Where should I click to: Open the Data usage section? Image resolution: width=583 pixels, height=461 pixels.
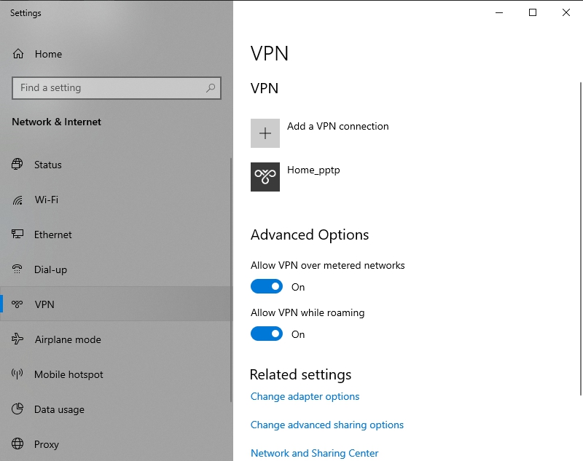(59, 409)
